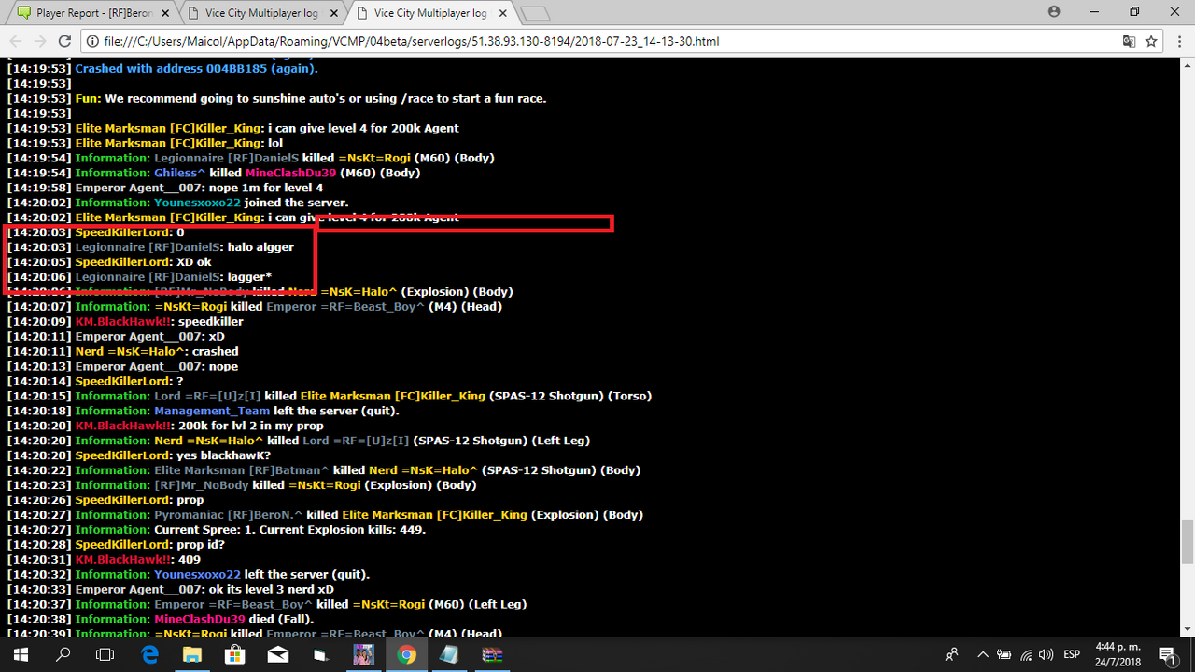The width and height of the screenshot is (1195, 672).
Task: Open the People icon in system tray
Action: point(952,655)
